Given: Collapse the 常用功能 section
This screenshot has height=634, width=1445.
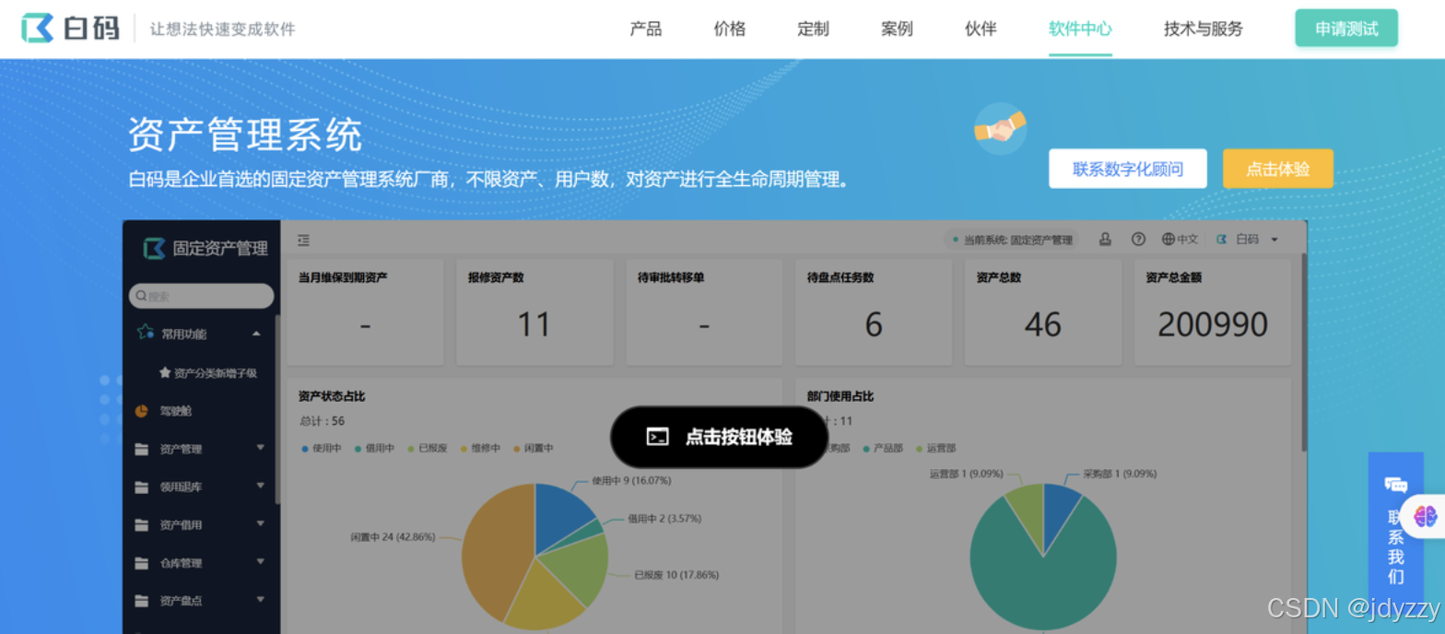Looking at the screenshot, I should [x=256, y=334].
